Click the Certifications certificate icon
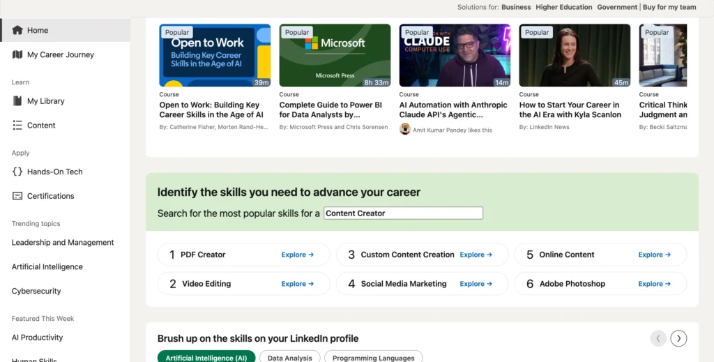Viewport: 714px width, 362px height. click(17, 196)
